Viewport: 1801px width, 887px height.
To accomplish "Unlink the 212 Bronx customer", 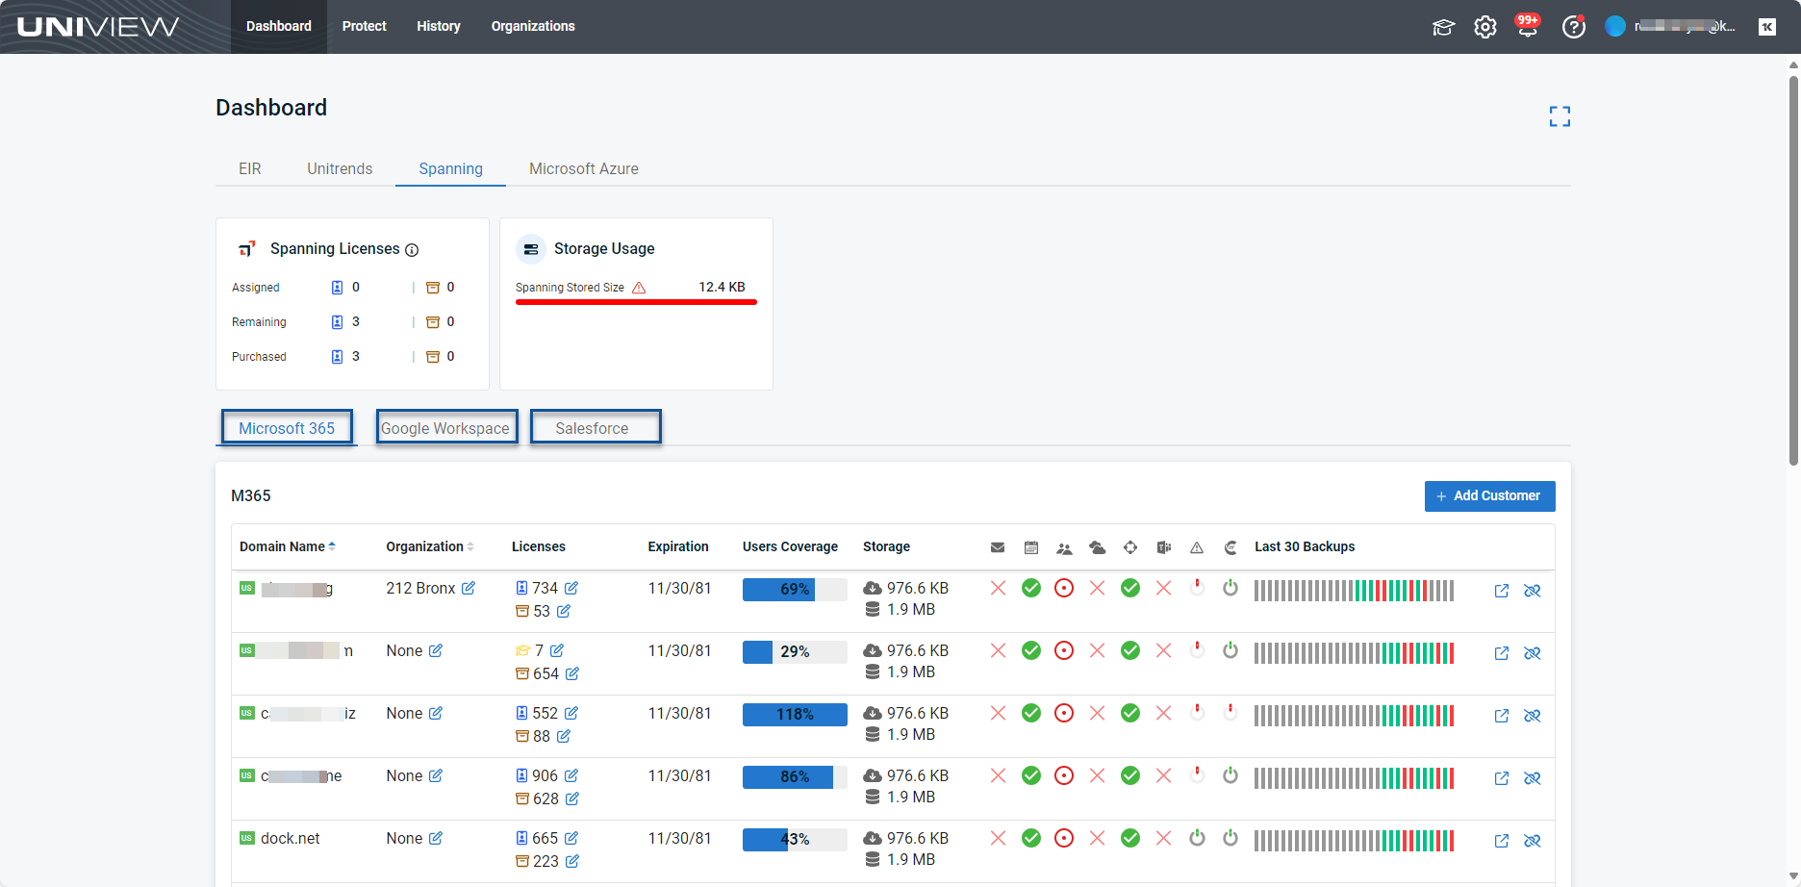I will pyautogui.click(x=1533, y=591).
